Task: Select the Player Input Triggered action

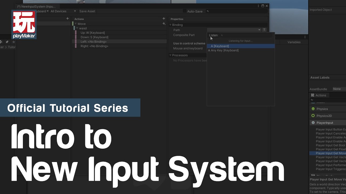Action: coord(331,169)
